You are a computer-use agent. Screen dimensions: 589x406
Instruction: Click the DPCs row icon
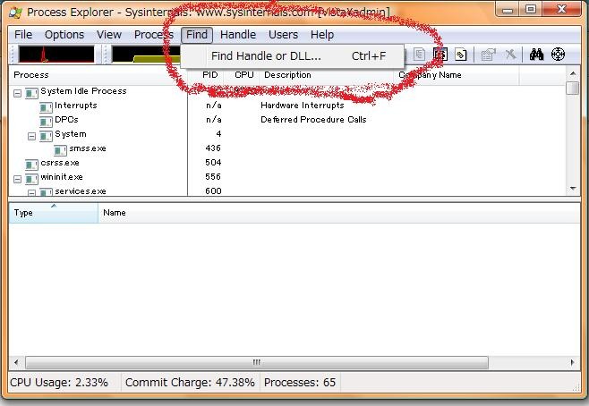(46, 122)
